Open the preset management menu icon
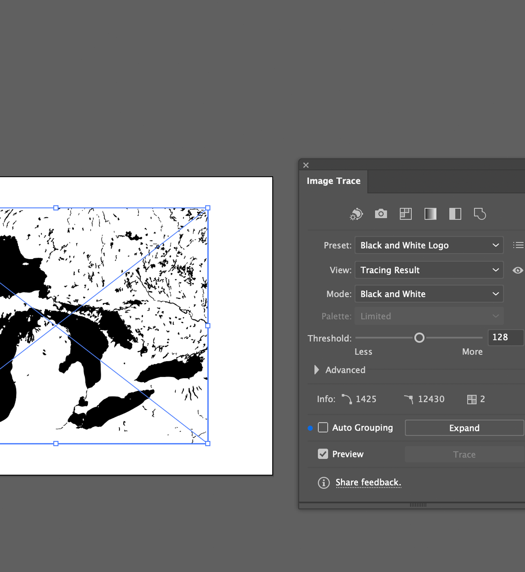Image resolution: width=525 pixels, height=572 pixels. tap(518, 245)
